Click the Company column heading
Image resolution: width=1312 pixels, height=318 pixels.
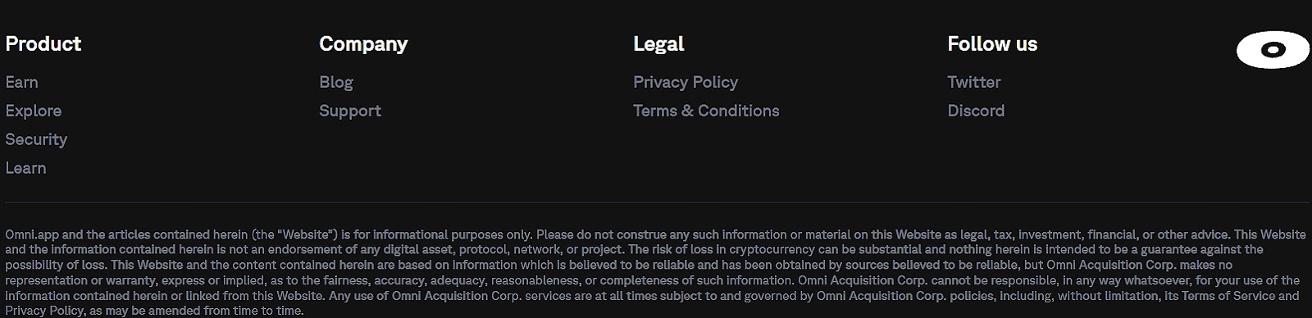click(x=363, y=43)
